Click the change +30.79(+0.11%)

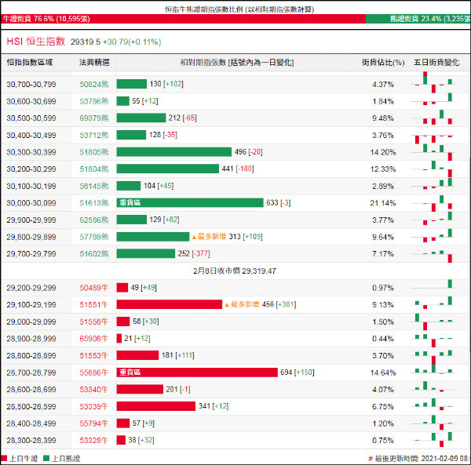coord(132,42)
